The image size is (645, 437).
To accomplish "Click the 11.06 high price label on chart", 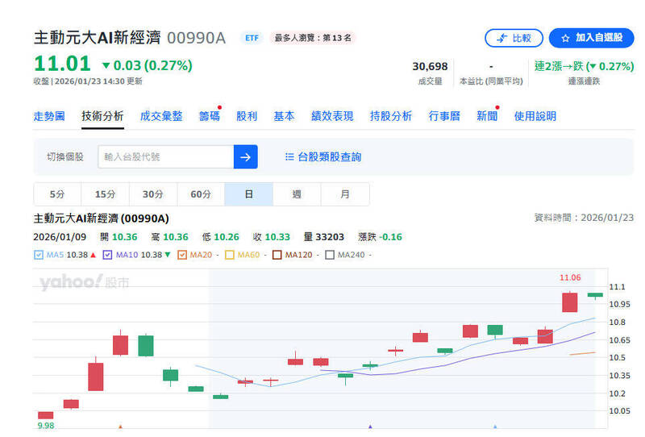I will tap(570, 277).
